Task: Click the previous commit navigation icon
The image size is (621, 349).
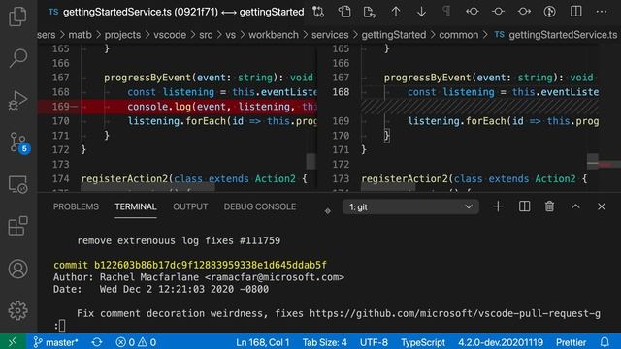Action: [x=473, y=12]
